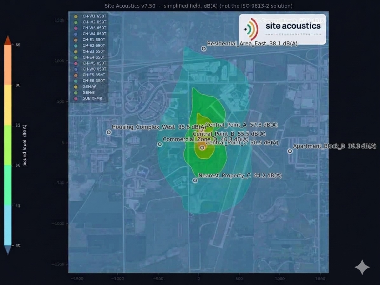
Task: Click the y-axis tick labeled -1000
Action: pos(58,224)
